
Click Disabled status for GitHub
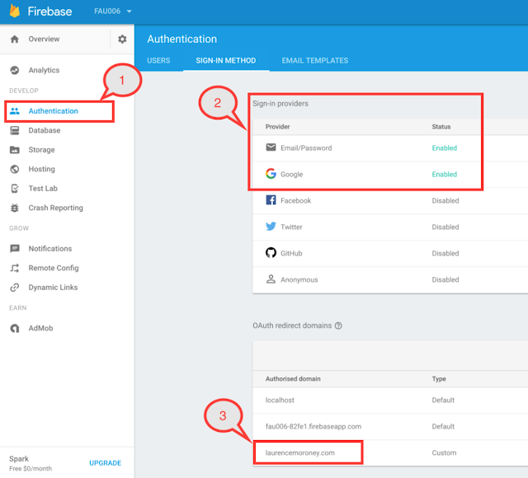coord(445,253)
